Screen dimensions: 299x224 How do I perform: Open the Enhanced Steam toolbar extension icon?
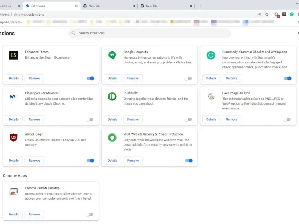pos(284,14)
